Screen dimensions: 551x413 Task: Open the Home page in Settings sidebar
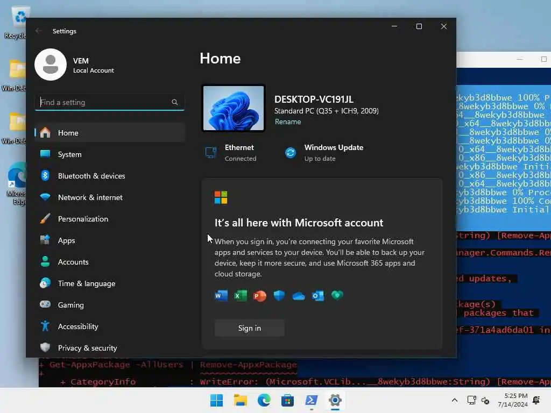[110, 133]
